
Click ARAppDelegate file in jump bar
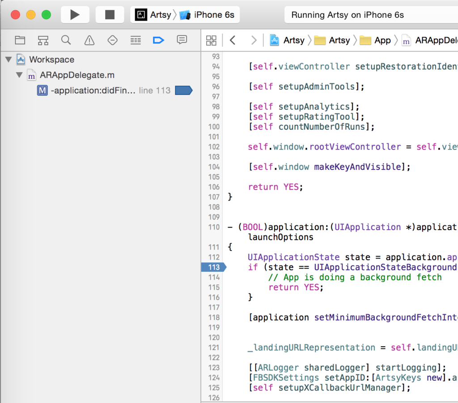[429, 40]
